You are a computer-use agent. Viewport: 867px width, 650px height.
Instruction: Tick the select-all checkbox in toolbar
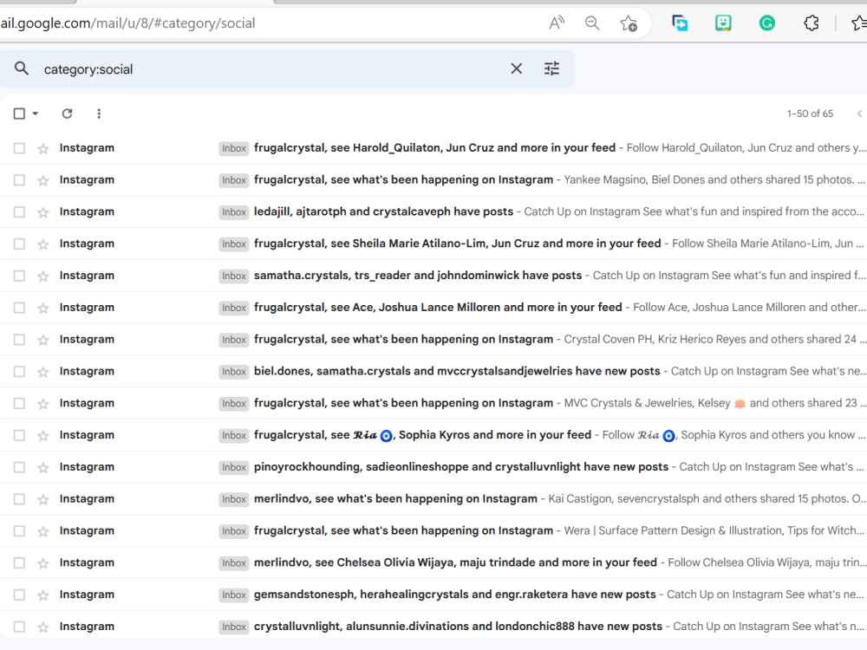[x=19, y=114]
